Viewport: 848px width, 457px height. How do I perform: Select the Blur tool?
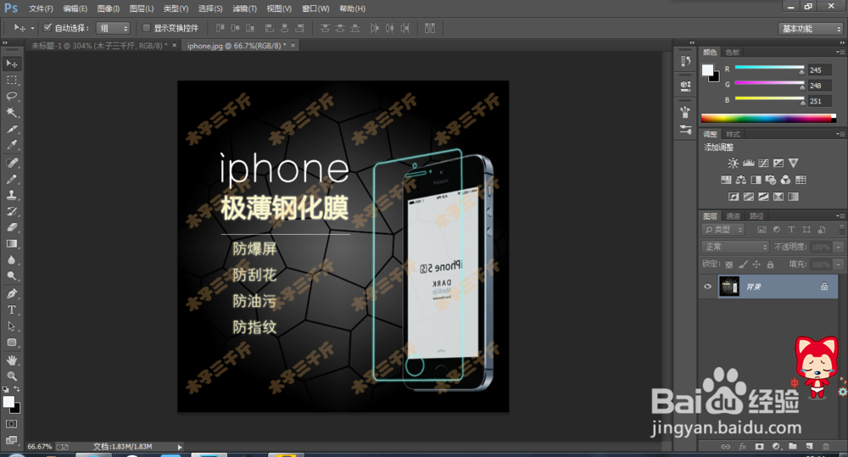click(11, 260)
